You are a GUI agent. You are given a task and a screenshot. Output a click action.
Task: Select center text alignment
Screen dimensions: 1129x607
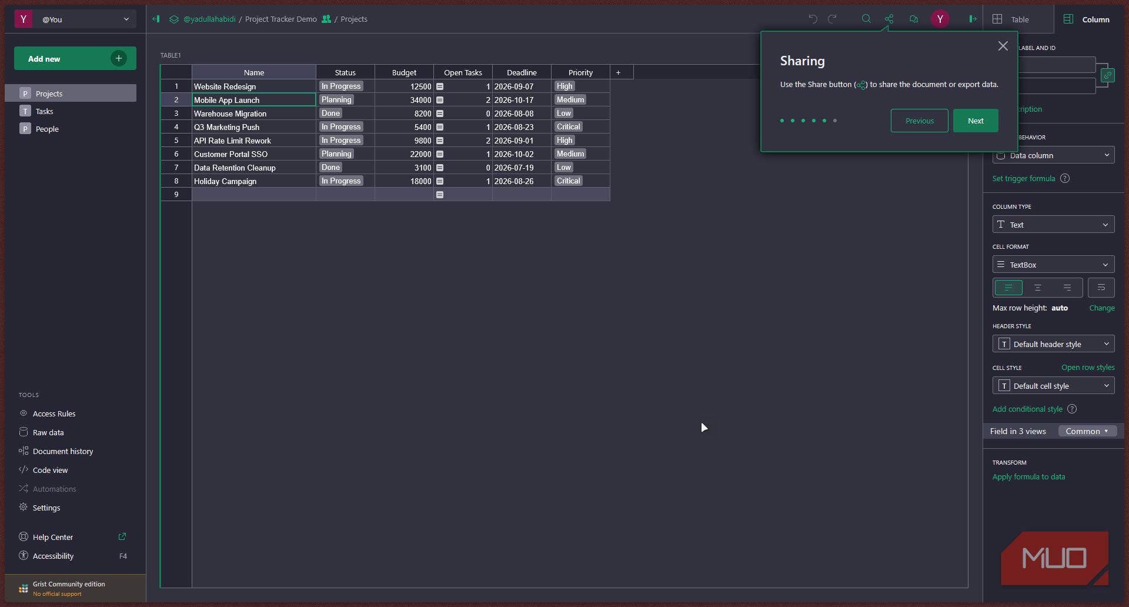[x=1038, y=288]
